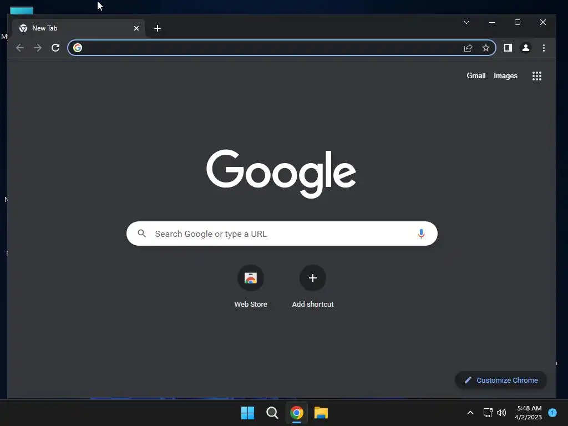This screenshot has height=426, width=568.
Task: Bookmark this tab with the star icon
Action: click(x=486, y=48)
